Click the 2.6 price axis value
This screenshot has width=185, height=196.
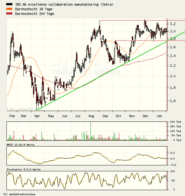point(173,47)
